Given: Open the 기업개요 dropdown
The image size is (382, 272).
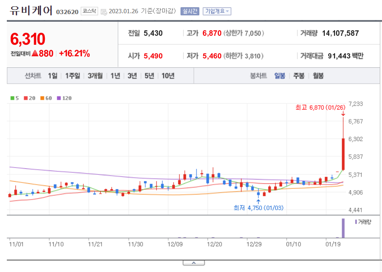Looking at the screenshot, I should (x=217, y=11).
